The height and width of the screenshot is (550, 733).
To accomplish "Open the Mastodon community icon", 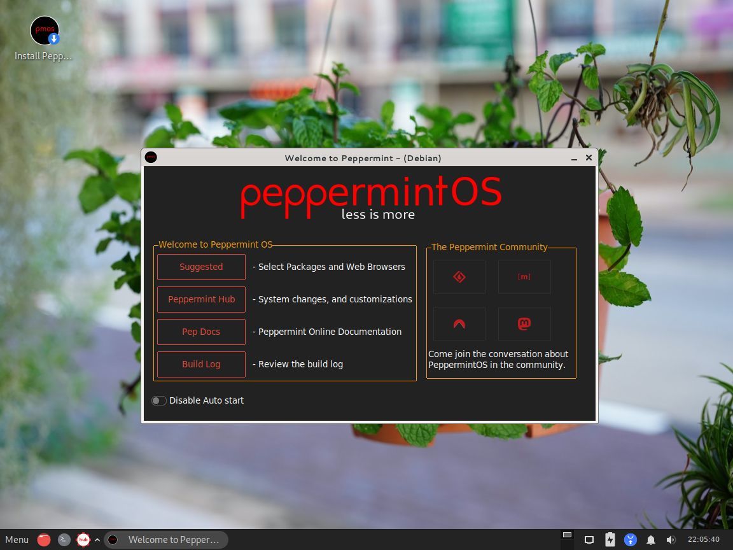I will pos(524,323).
